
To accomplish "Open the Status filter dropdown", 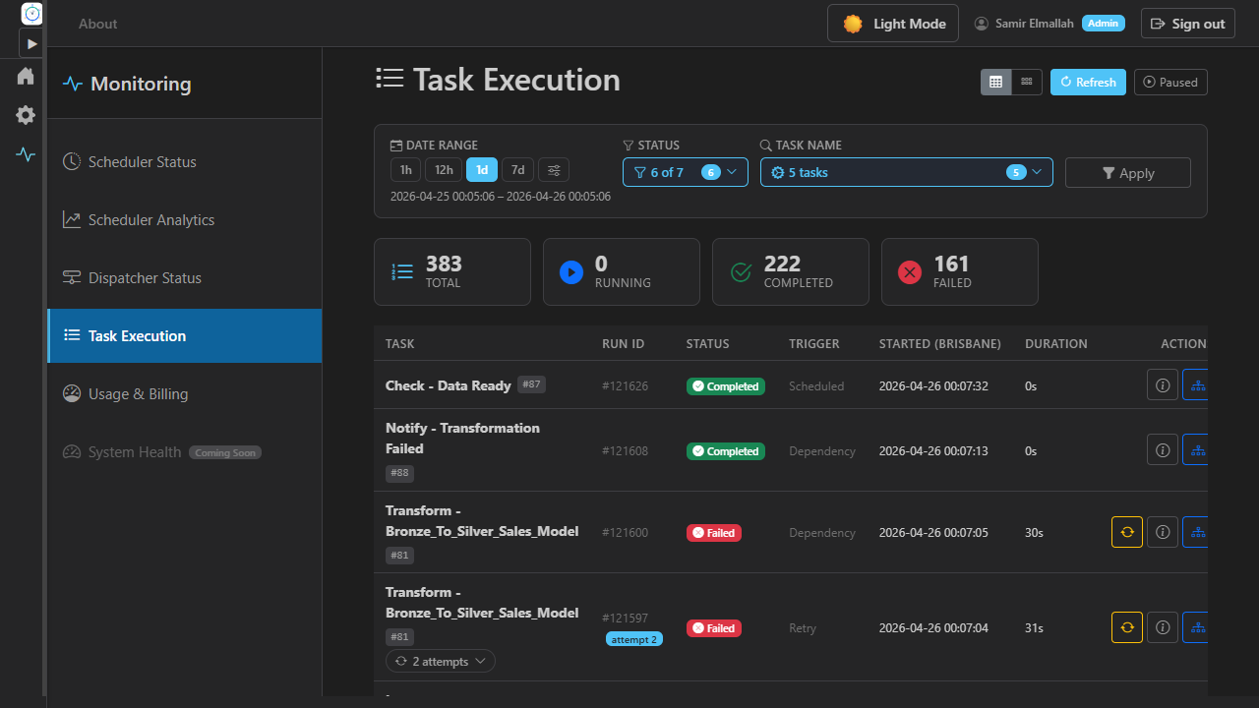I will coord(686,172).
